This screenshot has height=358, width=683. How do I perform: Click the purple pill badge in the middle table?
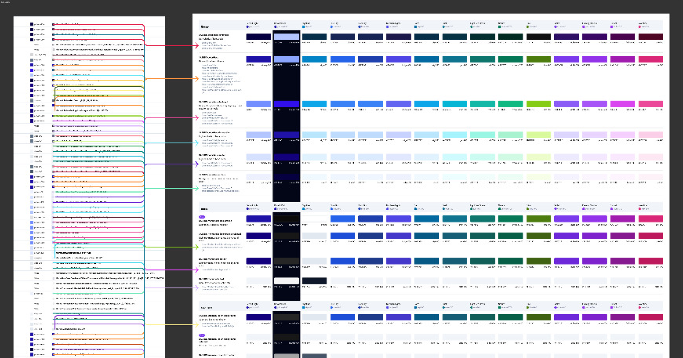202,217
